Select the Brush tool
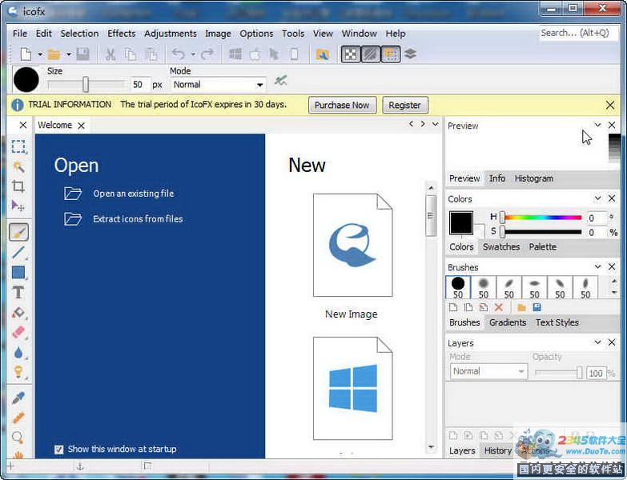Screen dimensions: 627x480 tap(18, 232)
